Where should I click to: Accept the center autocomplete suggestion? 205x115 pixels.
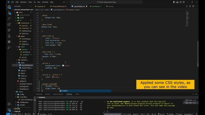[x=85, y=91]
